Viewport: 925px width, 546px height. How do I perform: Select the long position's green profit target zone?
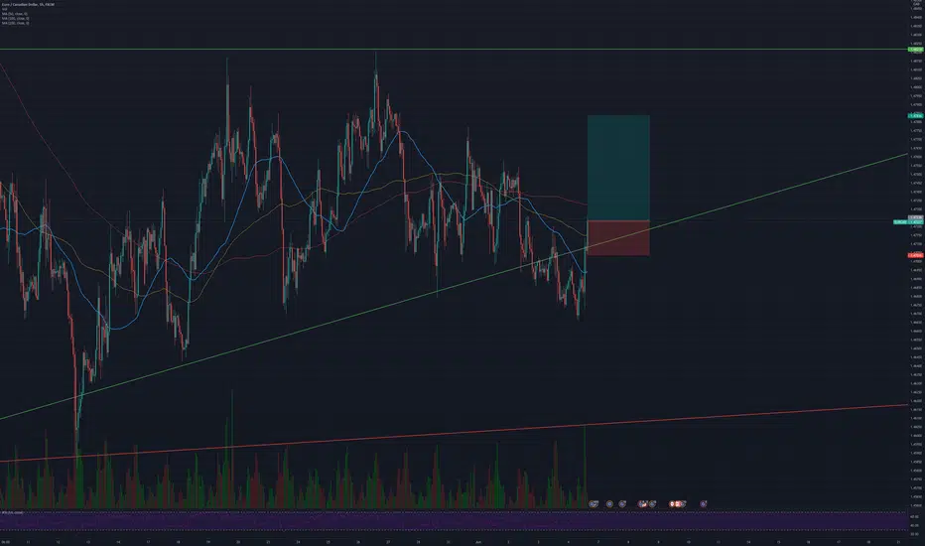click(618, 168)
